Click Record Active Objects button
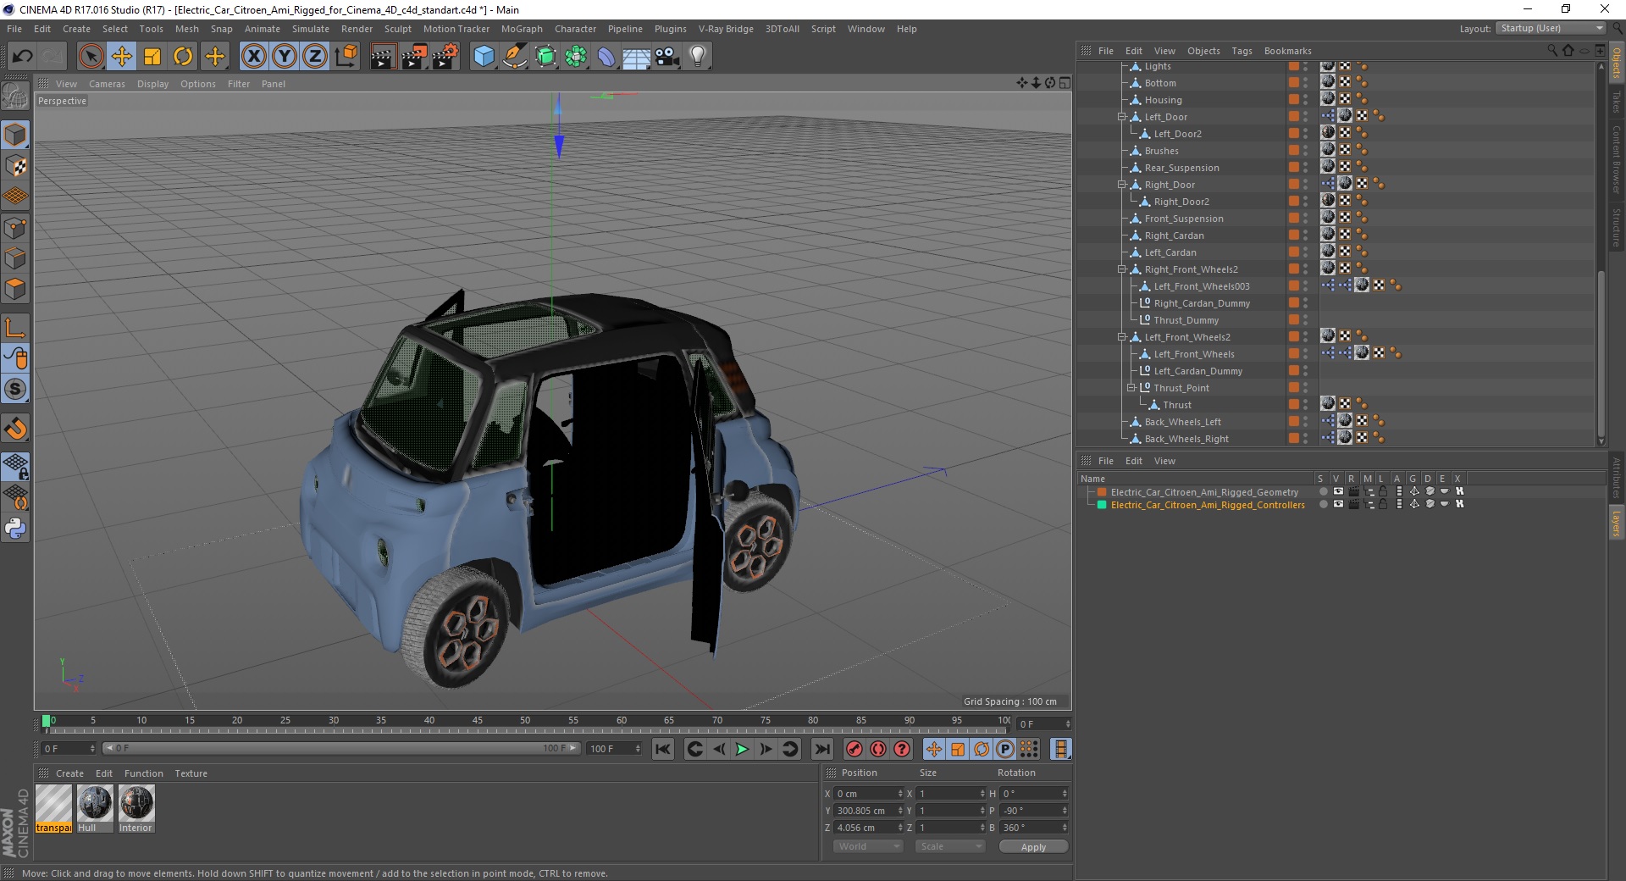Screen dimensions: 1626x881 point(854,749)
